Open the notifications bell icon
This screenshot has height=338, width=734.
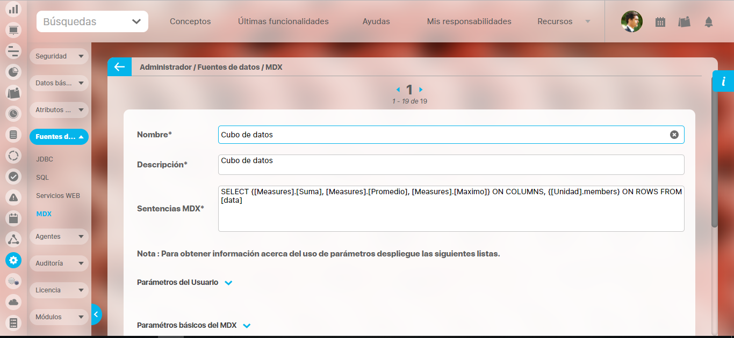[x=709, y=22]
